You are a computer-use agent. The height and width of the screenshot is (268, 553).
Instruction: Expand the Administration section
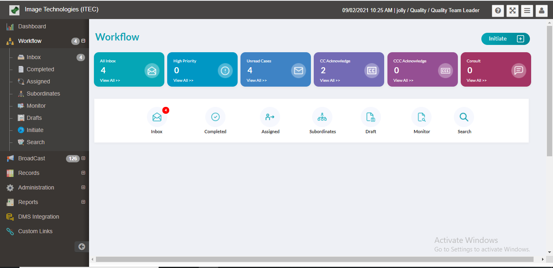point(83,187)
